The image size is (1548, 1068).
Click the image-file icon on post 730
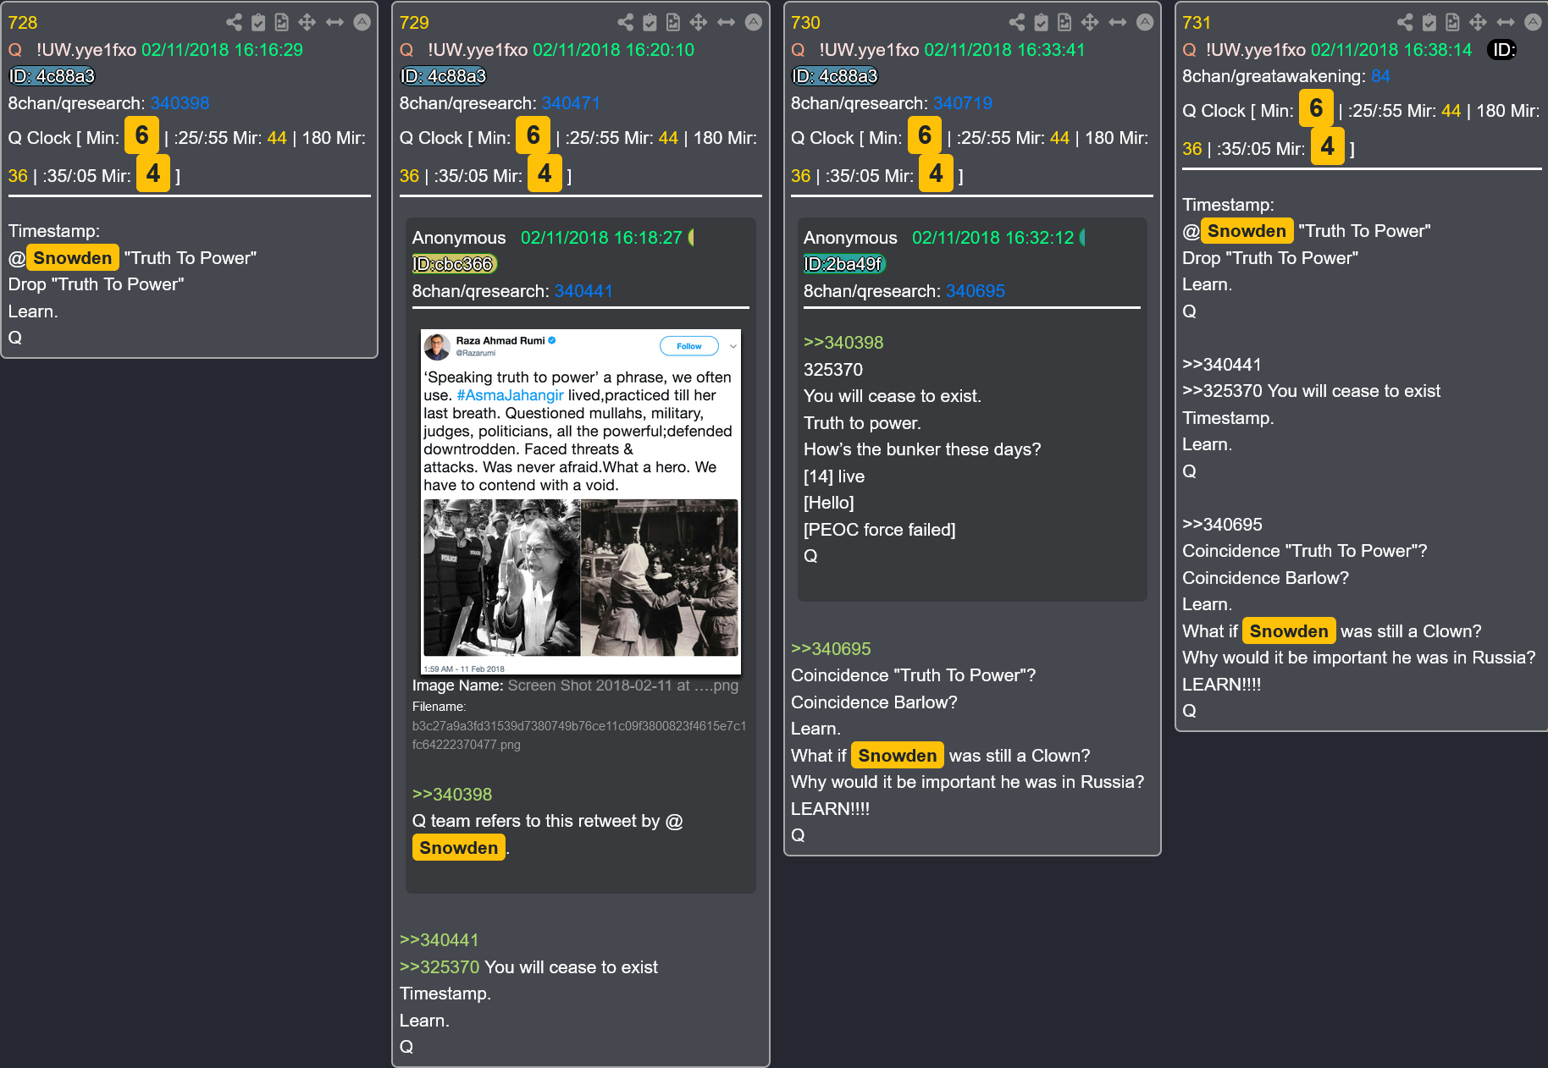pos(1064,23)
